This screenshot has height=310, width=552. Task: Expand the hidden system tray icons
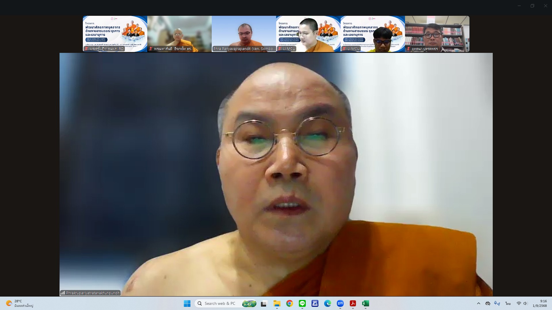479,303
